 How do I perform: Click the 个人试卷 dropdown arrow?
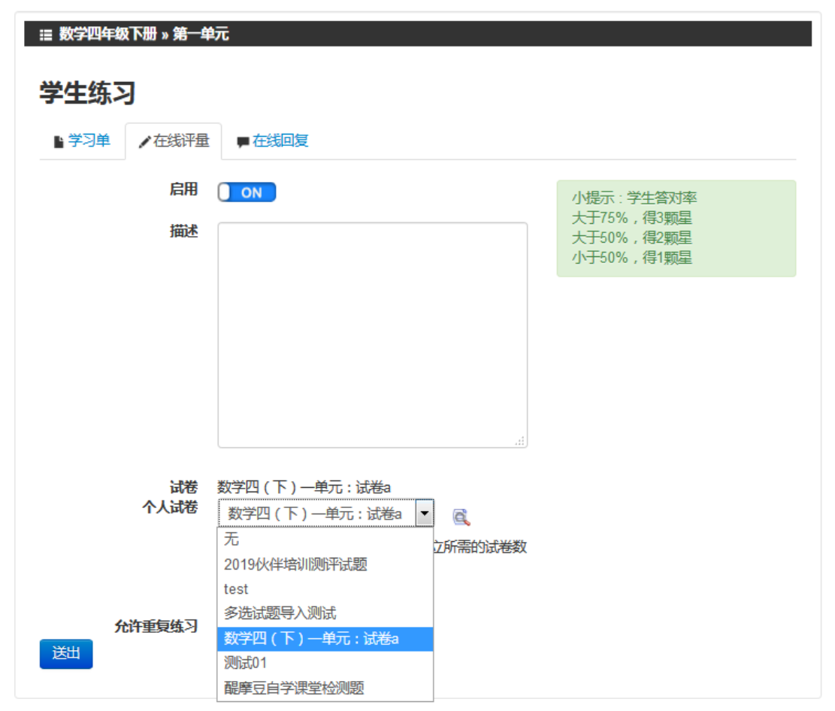425,514
